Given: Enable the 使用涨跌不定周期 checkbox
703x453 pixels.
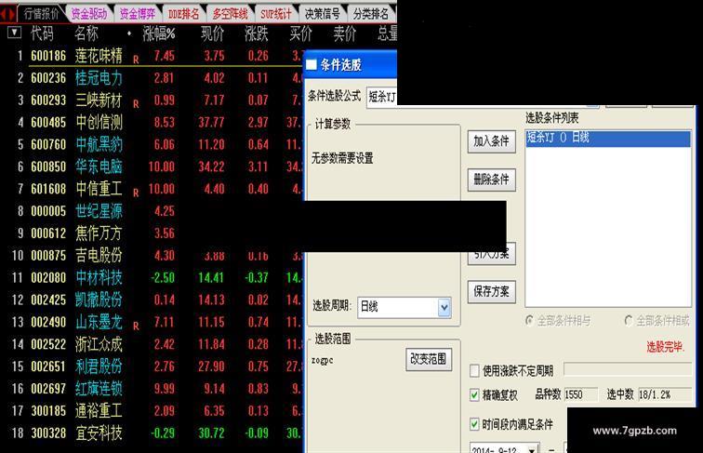Looking at the screenshot, I should tap(474, 371).
